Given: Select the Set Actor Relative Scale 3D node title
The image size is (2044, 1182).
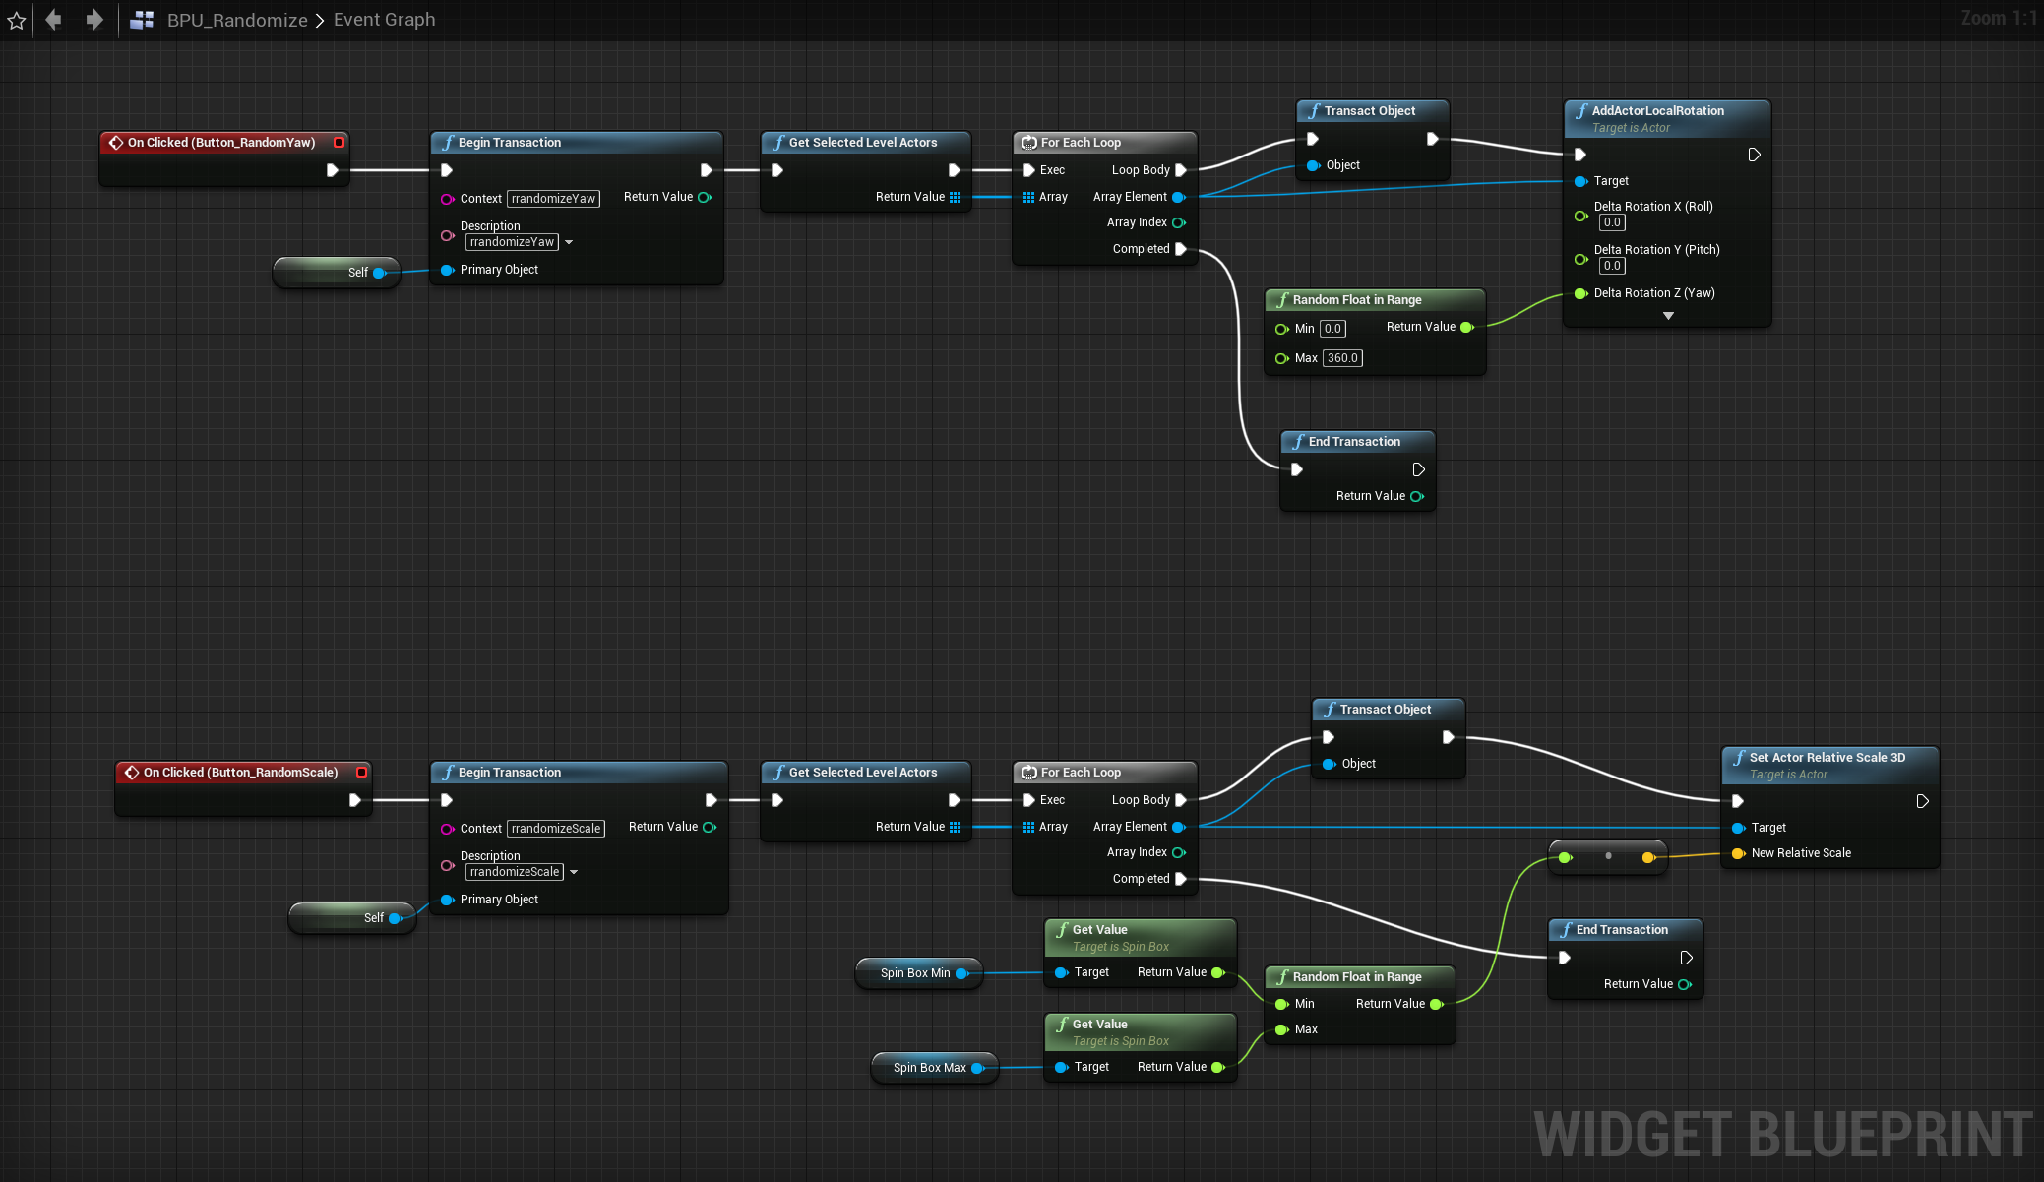Looking at the screenshot, I should coord(1827,758).
